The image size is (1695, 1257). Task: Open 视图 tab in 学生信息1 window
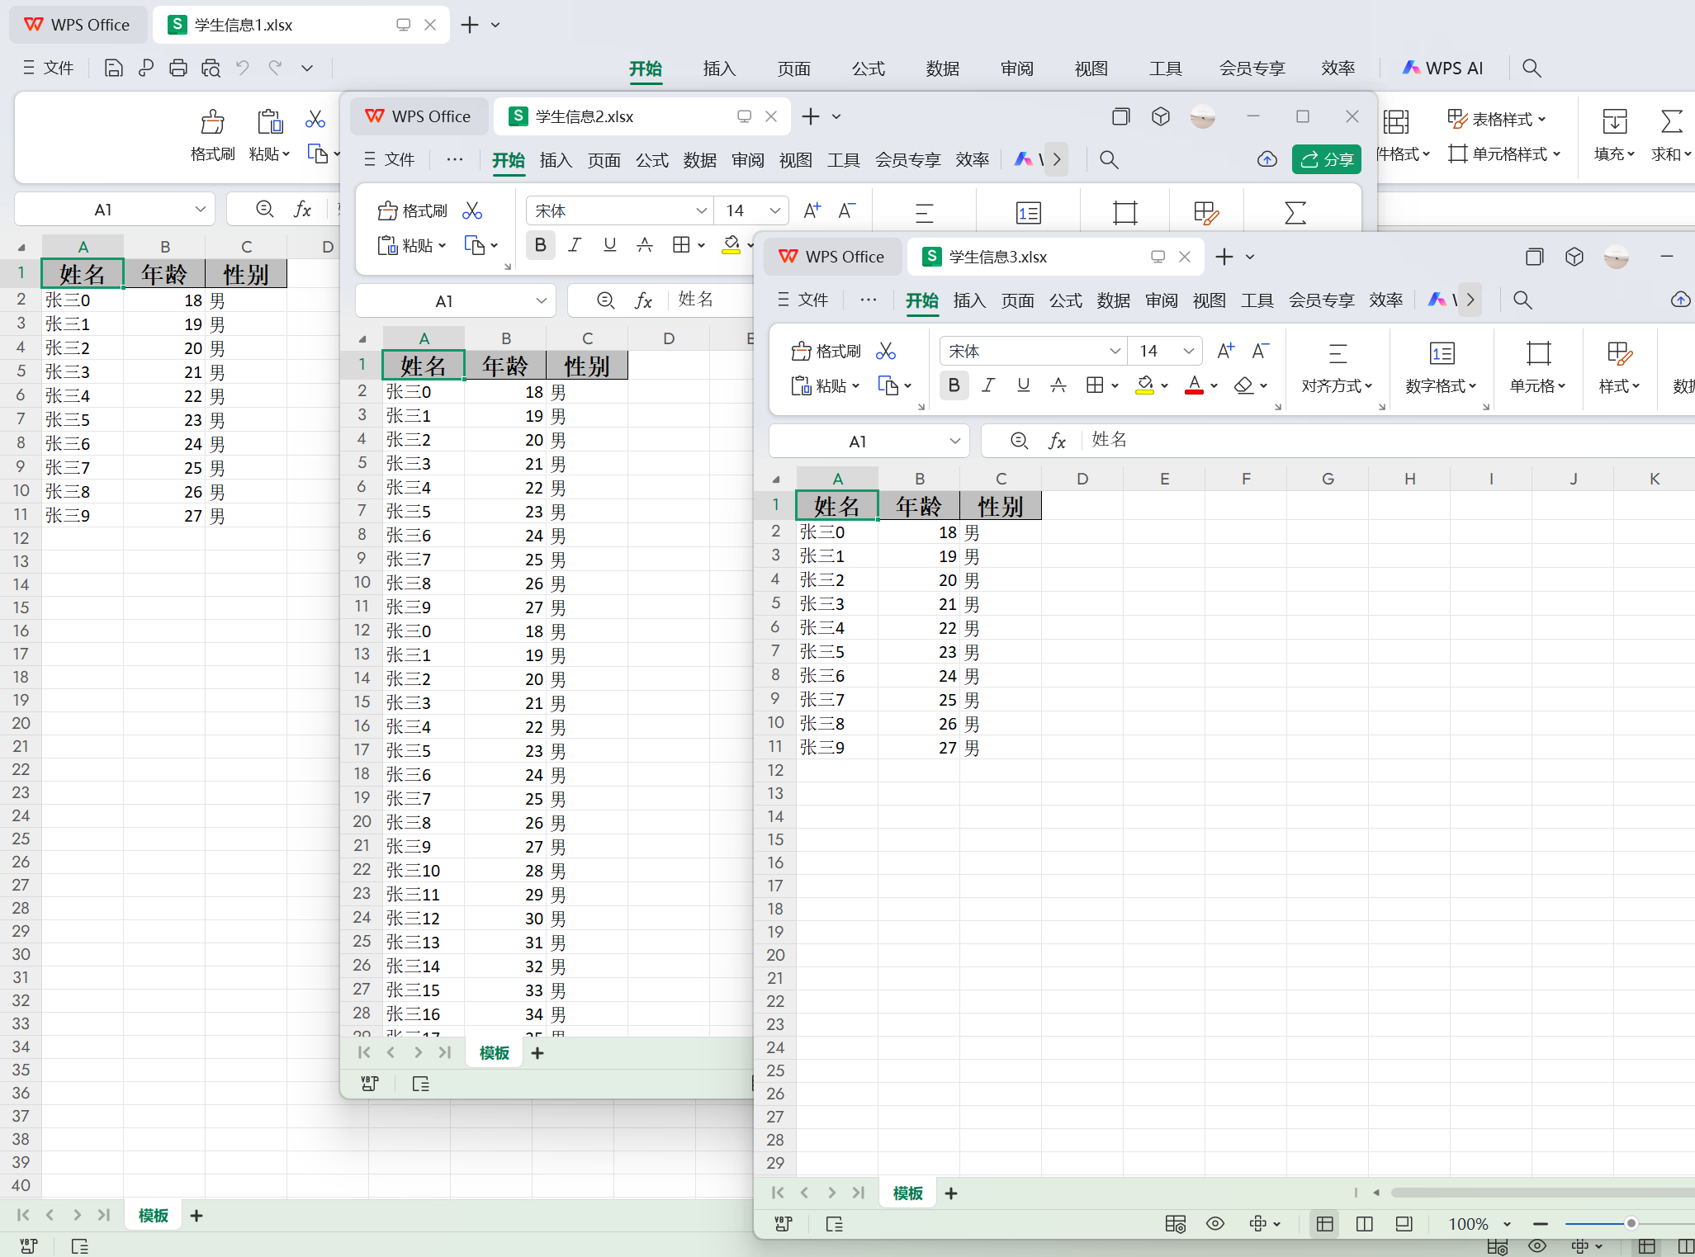(x=1091, y=69)
